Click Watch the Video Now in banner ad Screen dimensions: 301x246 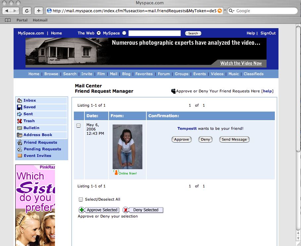tap(241, 63)
